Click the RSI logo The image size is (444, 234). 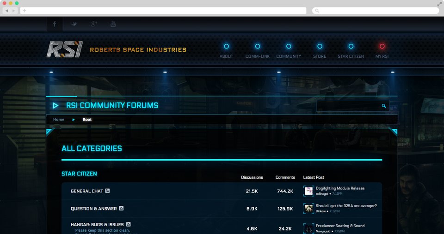click(x=65, y=49)
